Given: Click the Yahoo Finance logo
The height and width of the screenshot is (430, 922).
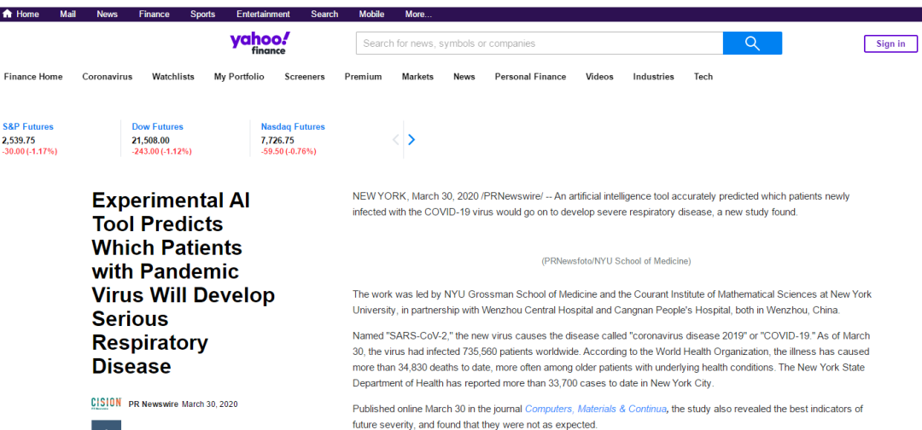Looking at the screenshot, I should (x=260, y=43).
